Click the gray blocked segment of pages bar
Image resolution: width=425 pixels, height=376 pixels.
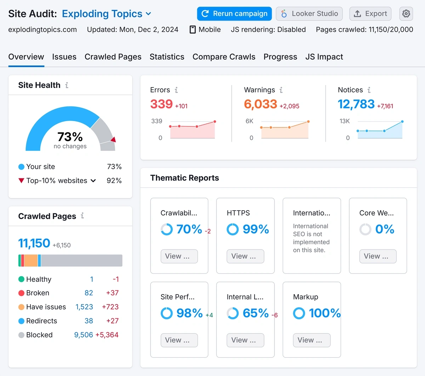[81, 261]
